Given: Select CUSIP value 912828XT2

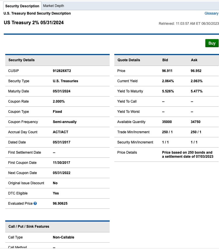Looking at the screenshot, I should click(x=62, y=71).
